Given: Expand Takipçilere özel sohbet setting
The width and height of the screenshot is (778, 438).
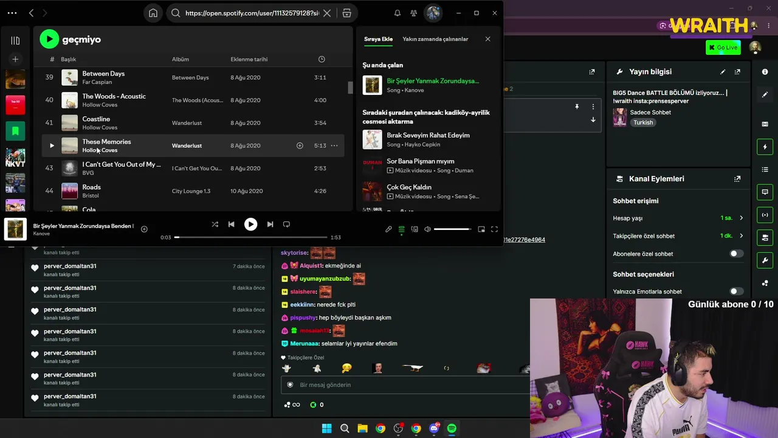Looking at the screenshot, I should pyautogui.click(x=678, y=236).
